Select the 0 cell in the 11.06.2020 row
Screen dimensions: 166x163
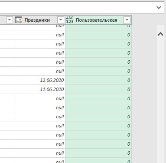98,89
